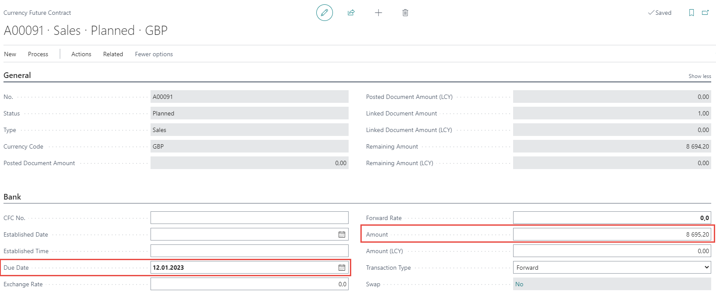This screenshot has width=716, height=305.
Task: Open the Due Date calendar picker
Action: click(342, 268)
